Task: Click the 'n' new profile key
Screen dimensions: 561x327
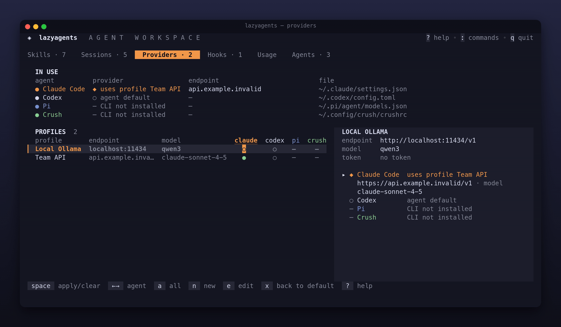Action: 202,286
